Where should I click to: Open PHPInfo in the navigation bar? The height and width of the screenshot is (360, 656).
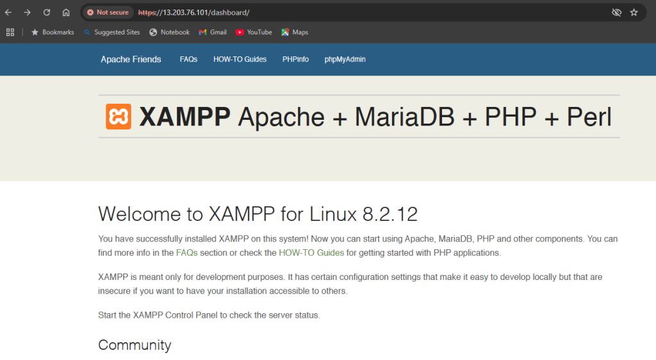coord(295,60)
